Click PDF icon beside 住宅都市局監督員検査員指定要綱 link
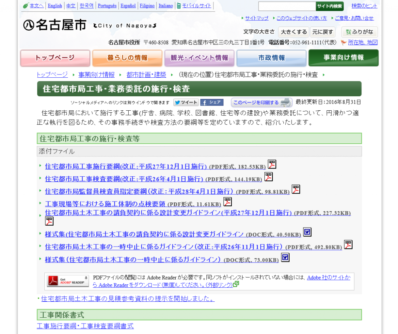The image size is (398, 334). tap(296, 190)
